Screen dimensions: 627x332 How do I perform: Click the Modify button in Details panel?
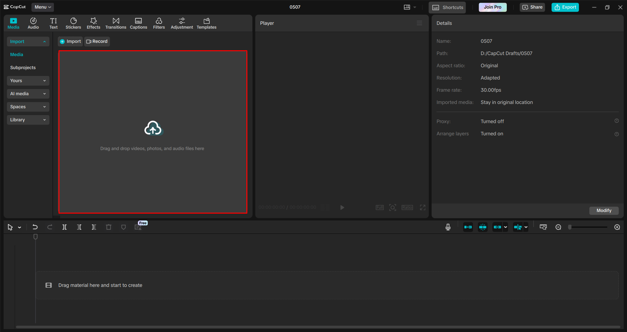[x=603, y=210]
